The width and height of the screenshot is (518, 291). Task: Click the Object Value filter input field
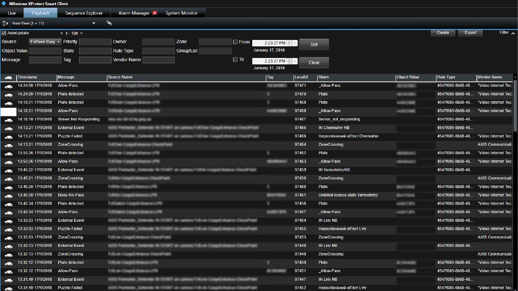coord(45,51)
